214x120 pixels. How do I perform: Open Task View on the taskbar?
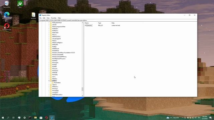pos(13,118)
